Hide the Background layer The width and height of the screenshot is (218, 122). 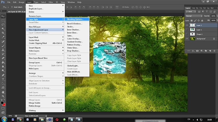click(x=187, y=39)
